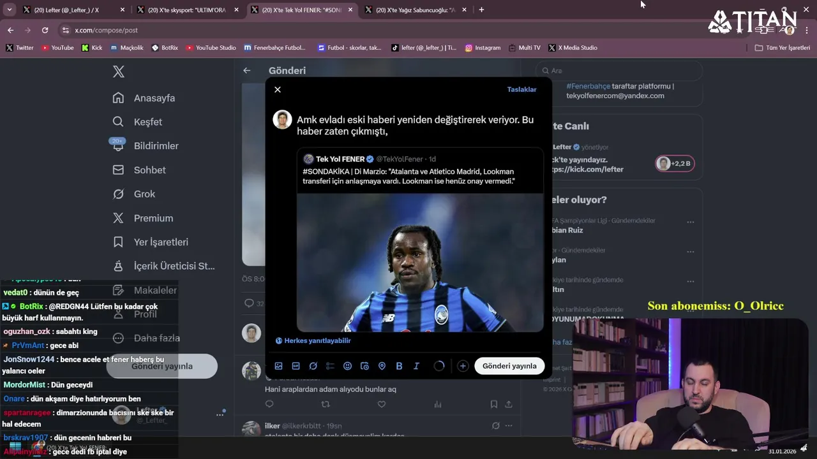Reload the page in browser toolbar

45,30
